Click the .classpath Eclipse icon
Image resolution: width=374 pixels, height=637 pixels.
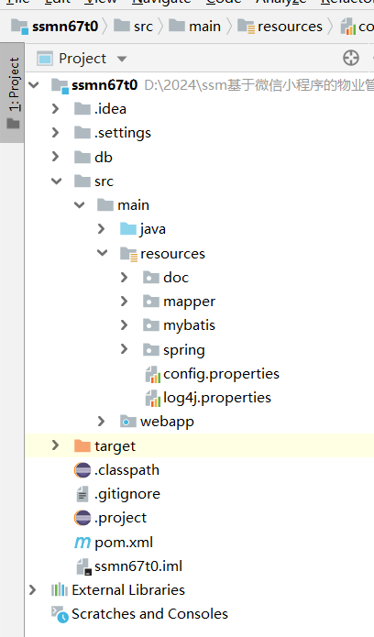pyautogui.click(x=82, y=470)
